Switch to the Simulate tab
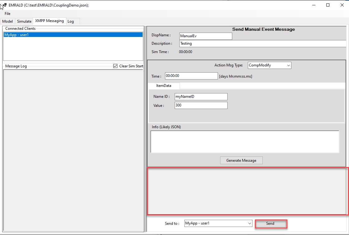This screenshot has height=235, width=349. [x=24, y=21]
